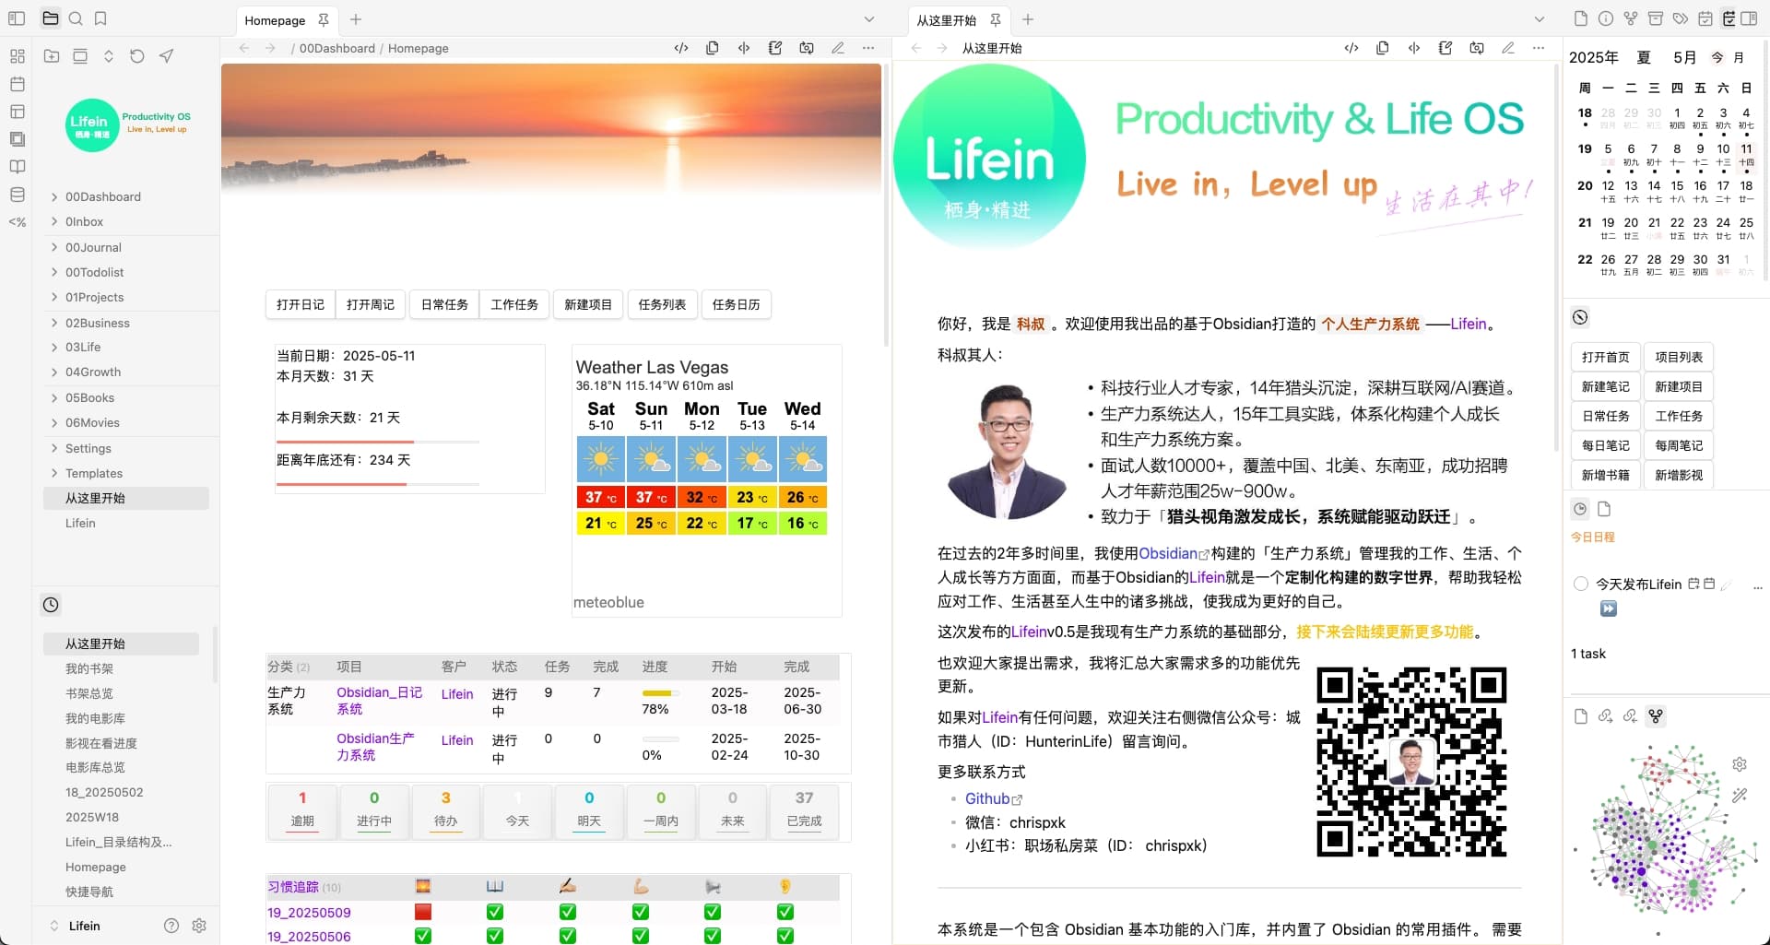Open the Github link

(993, 798)
